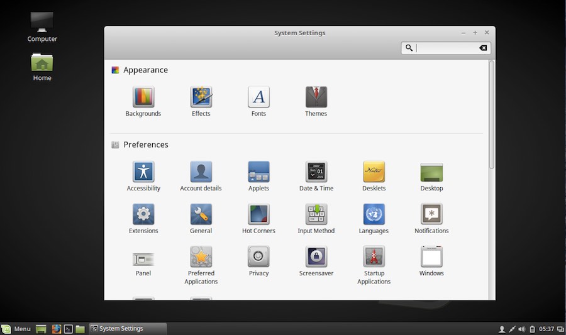Open the Mint Menu button
The image size is (566, 335).
(16, 329)
